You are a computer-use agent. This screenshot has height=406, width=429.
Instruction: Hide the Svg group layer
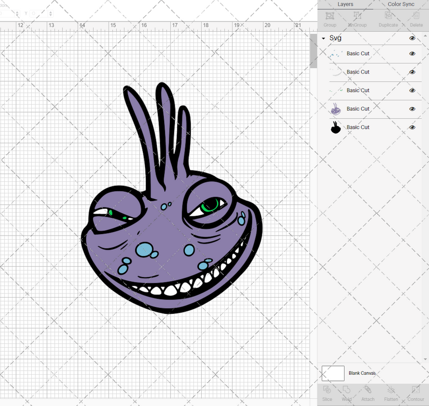412,38
